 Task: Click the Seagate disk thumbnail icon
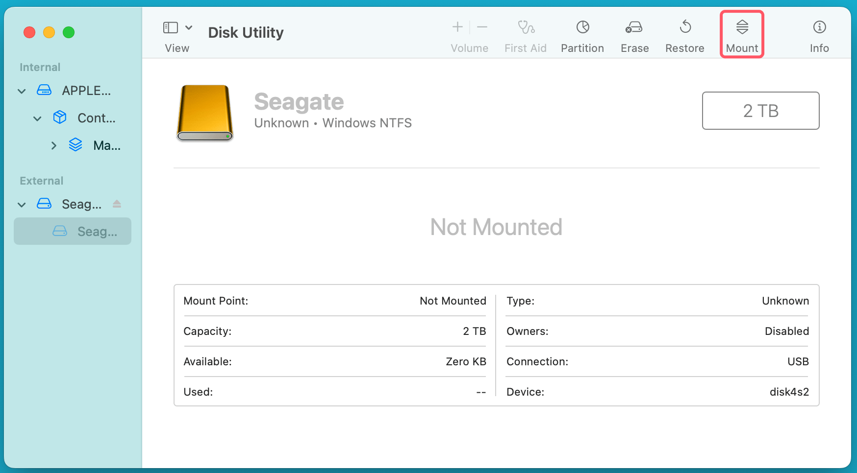[x=204, y=113]
